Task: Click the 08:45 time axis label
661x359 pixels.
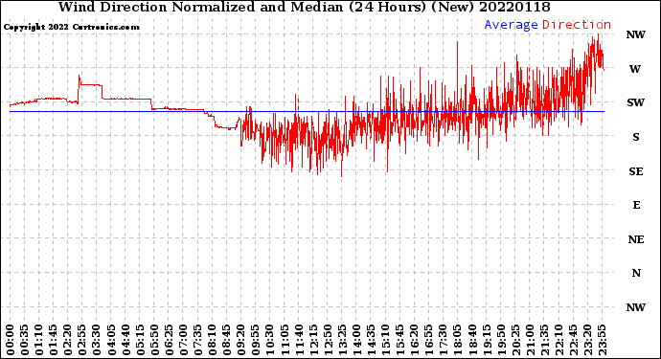Action: click(x=227, y=340)
